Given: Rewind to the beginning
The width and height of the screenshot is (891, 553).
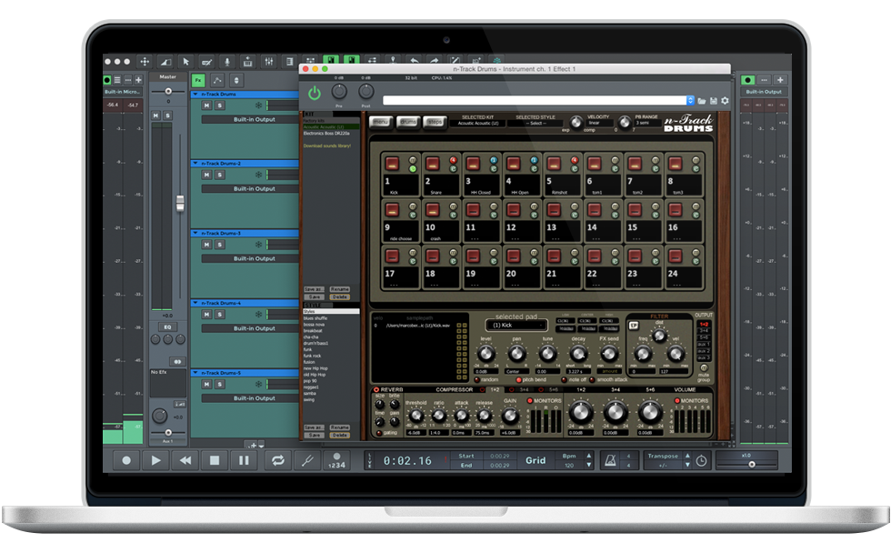Looking at the screenshot, I should coord(185,460).
